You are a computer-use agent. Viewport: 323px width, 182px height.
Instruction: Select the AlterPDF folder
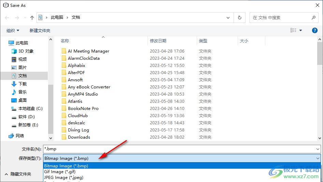coord(73,72)
